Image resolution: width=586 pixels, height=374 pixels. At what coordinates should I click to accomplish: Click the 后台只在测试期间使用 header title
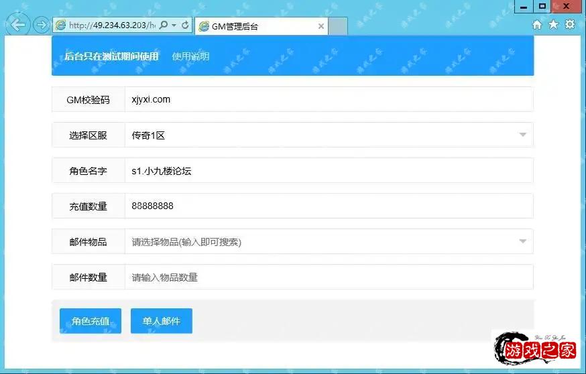pyautogui.click(x=111, y=56)
